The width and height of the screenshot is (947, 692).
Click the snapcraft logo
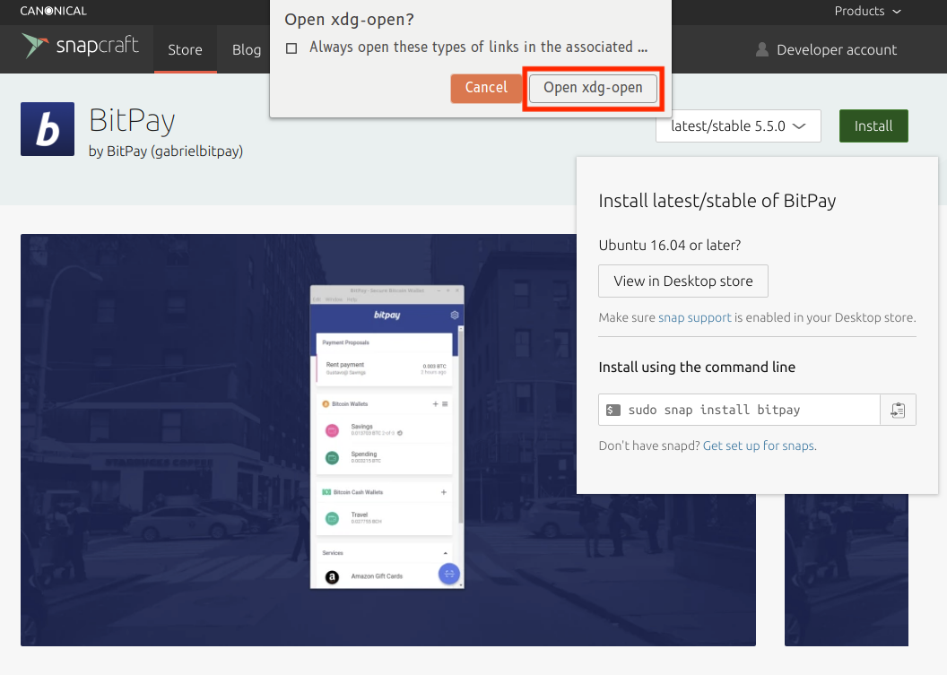point(80,46)
